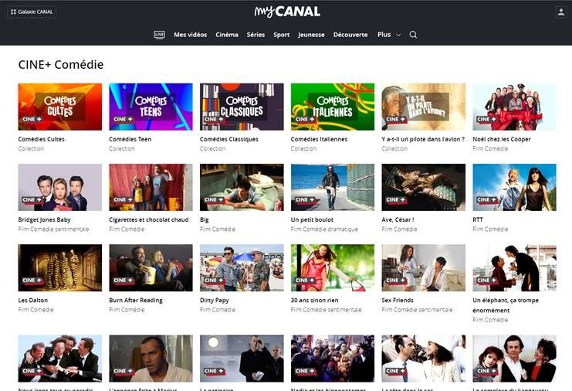The image size is (572, 391).
Task: Open the Comédies Italiennes green thumbnail
Action: (x=333, y=107)
